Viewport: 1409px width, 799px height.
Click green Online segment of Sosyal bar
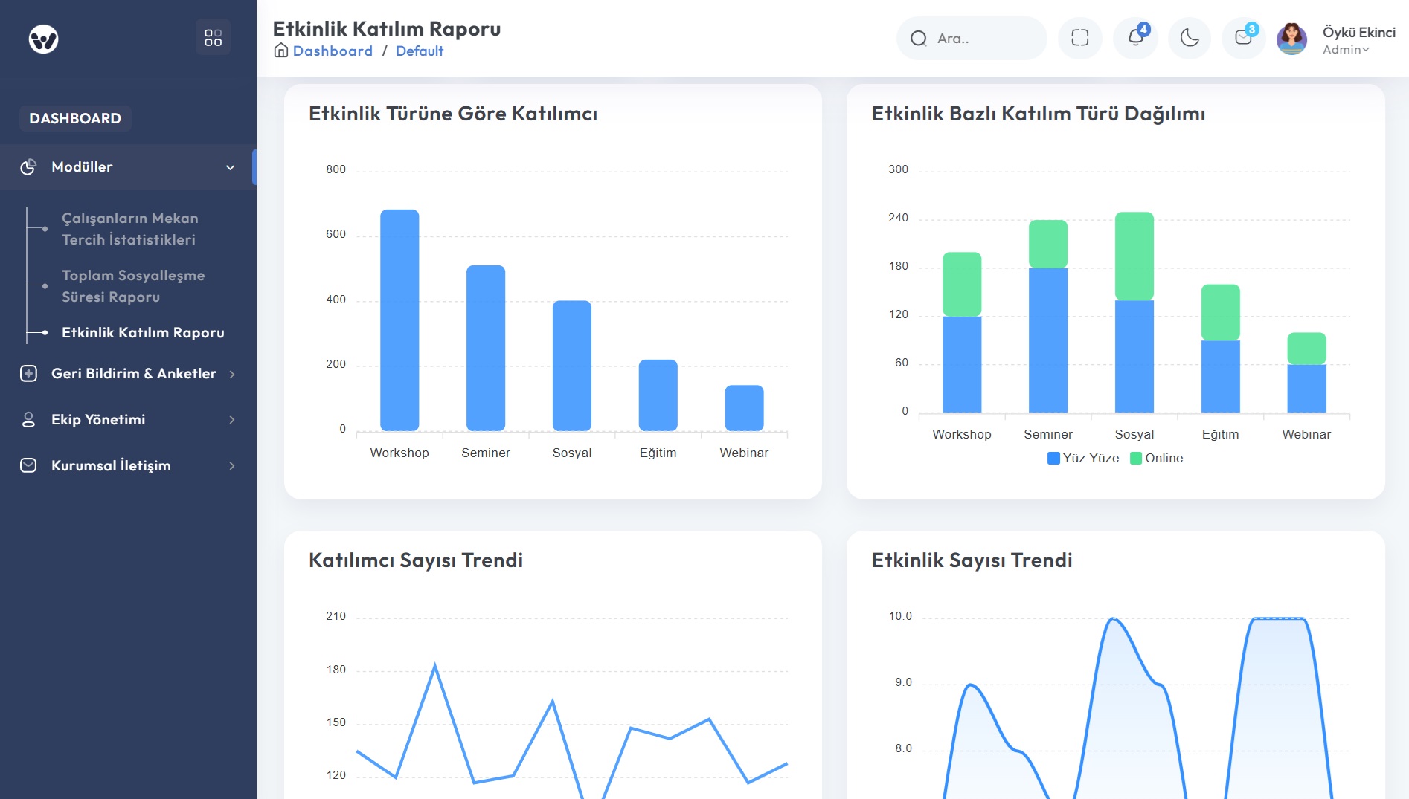(x=1134, y=256)
